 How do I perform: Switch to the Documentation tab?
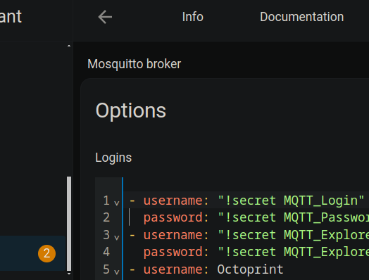pos(301,17)
